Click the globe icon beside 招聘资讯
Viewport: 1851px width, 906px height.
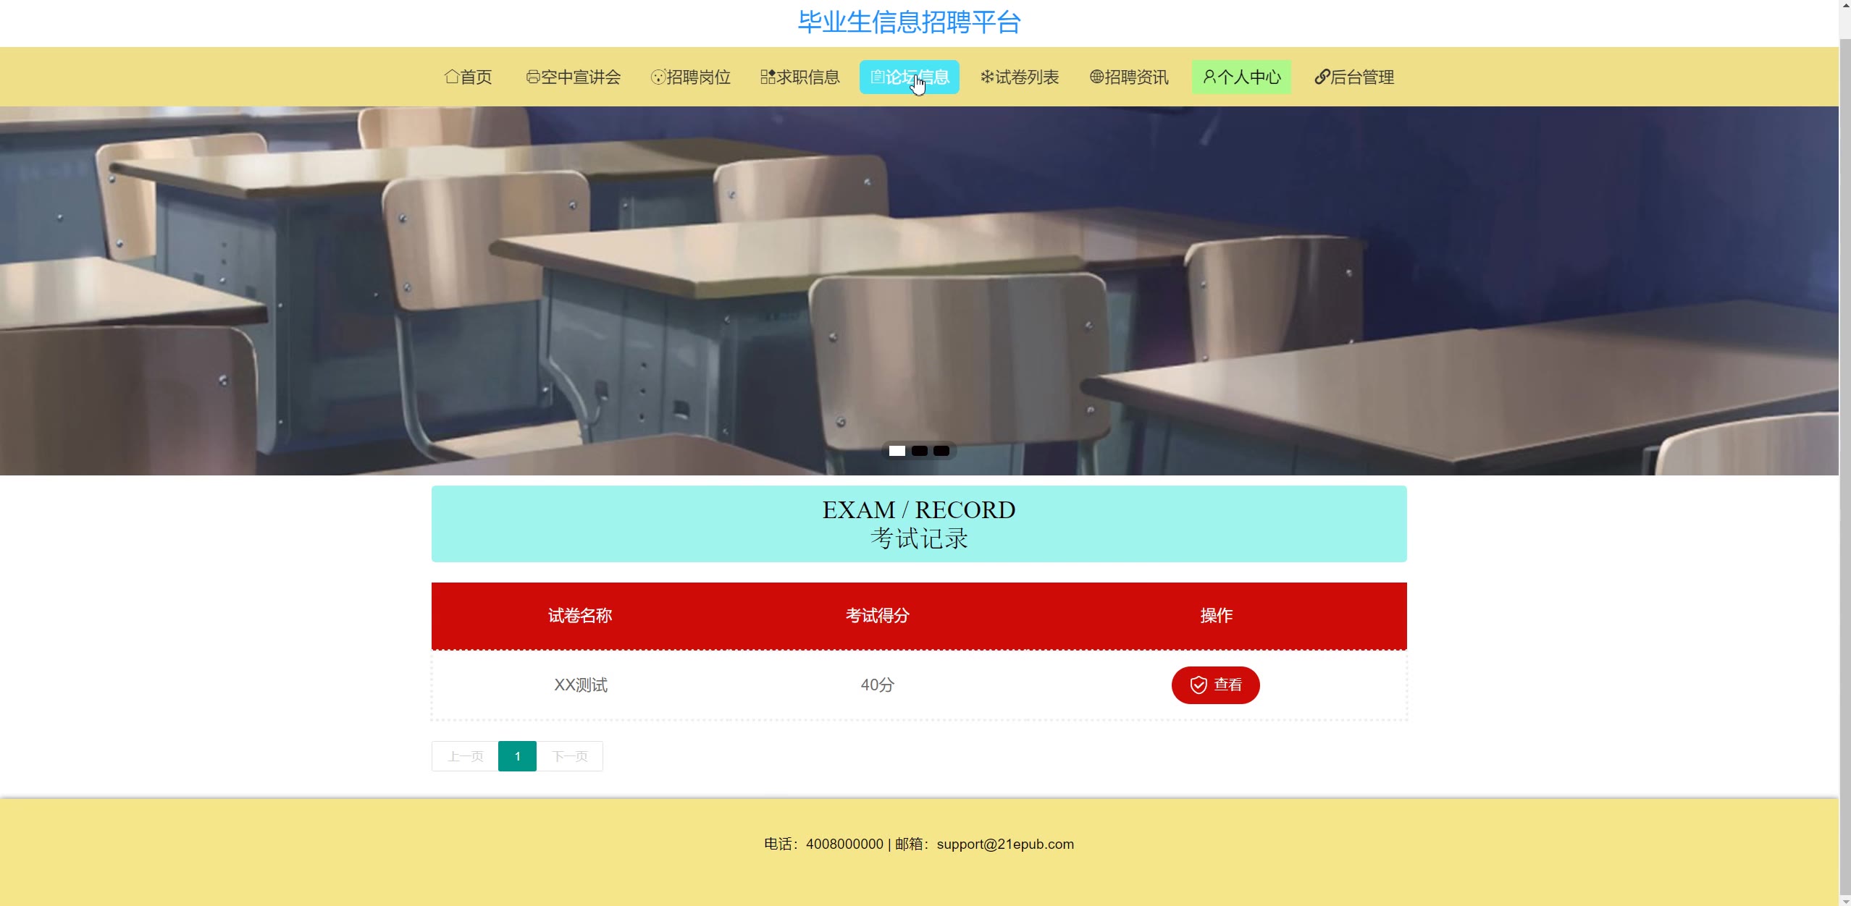click(1096, 77)
